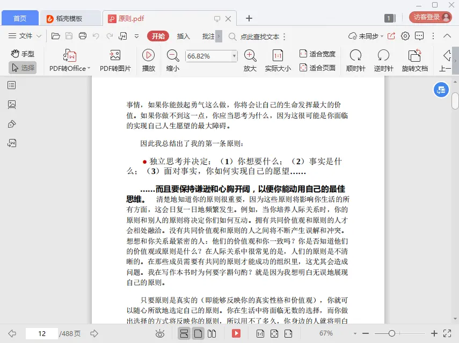The height and width of the screenshot is (343, 459).
Task: Show more ribbon tabs arrow
Action: (218, 37)
